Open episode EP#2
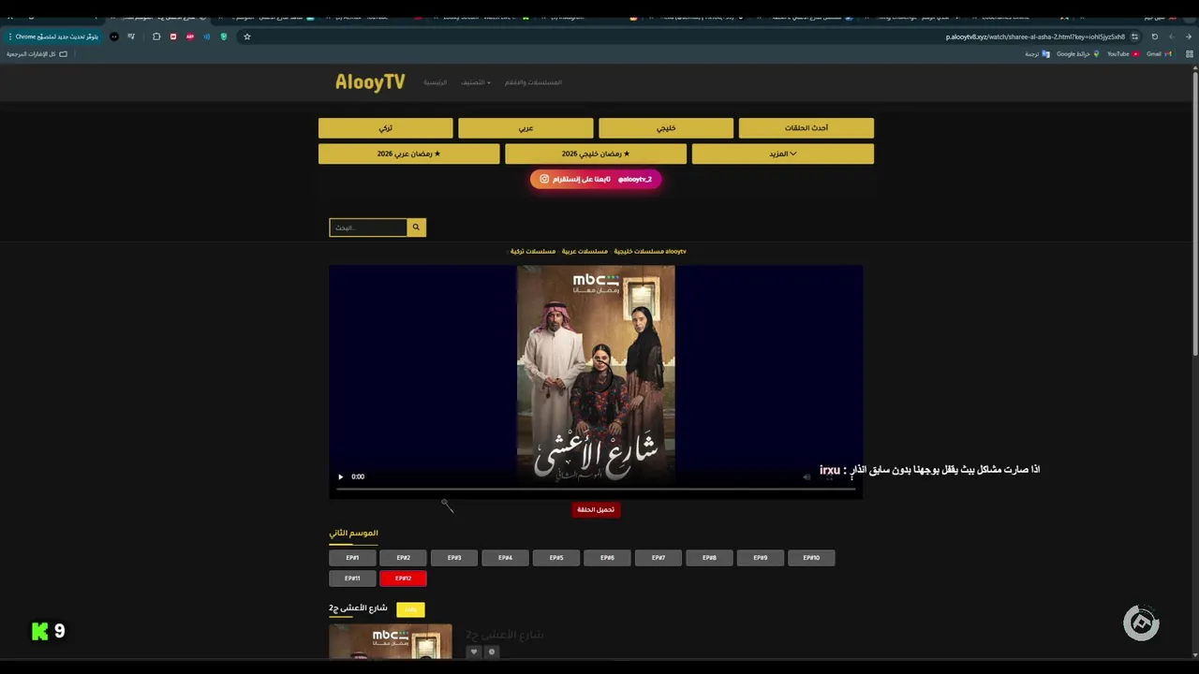Screen dimensions: 1199x674 coord(403,558)
